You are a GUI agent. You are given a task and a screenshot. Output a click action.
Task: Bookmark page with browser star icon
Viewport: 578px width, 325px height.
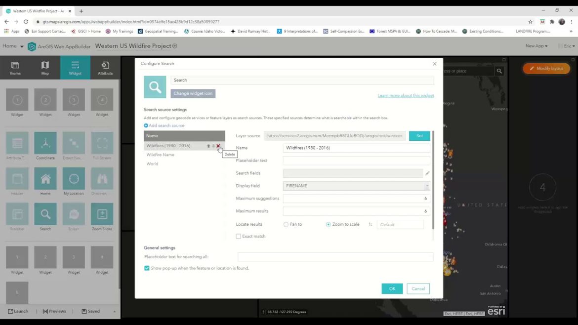coord(531,22)
